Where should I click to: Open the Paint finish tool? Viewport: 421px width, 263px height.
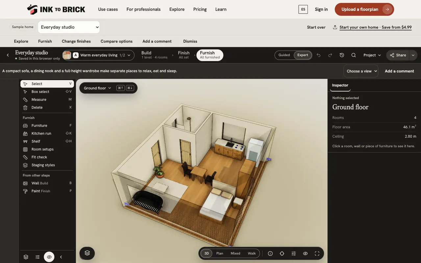(47, 191)
